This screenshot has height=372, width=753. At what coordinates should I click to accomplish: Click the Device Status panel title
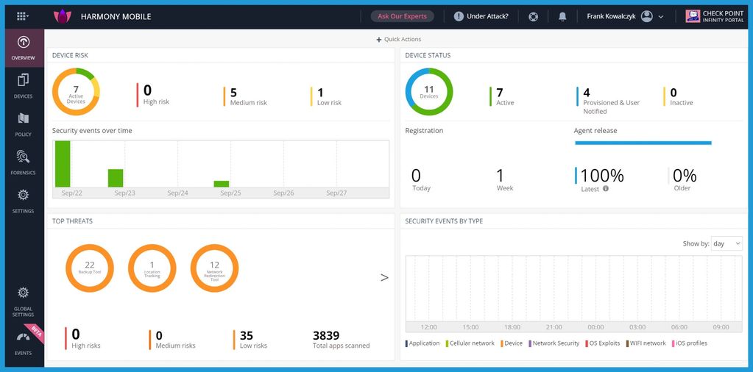tap(428, 56)
